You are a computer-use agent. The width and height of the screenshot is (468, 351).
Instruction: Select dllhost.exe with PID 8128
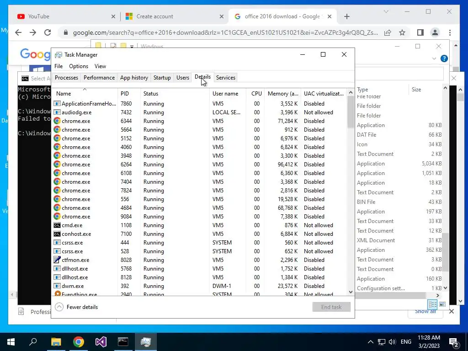point(199,277)
